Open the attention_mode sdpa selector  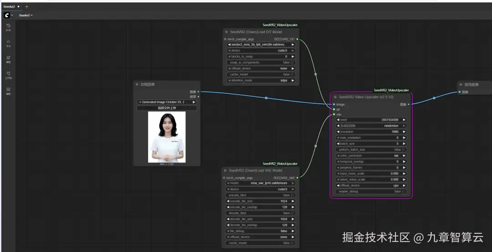(261, 80)
